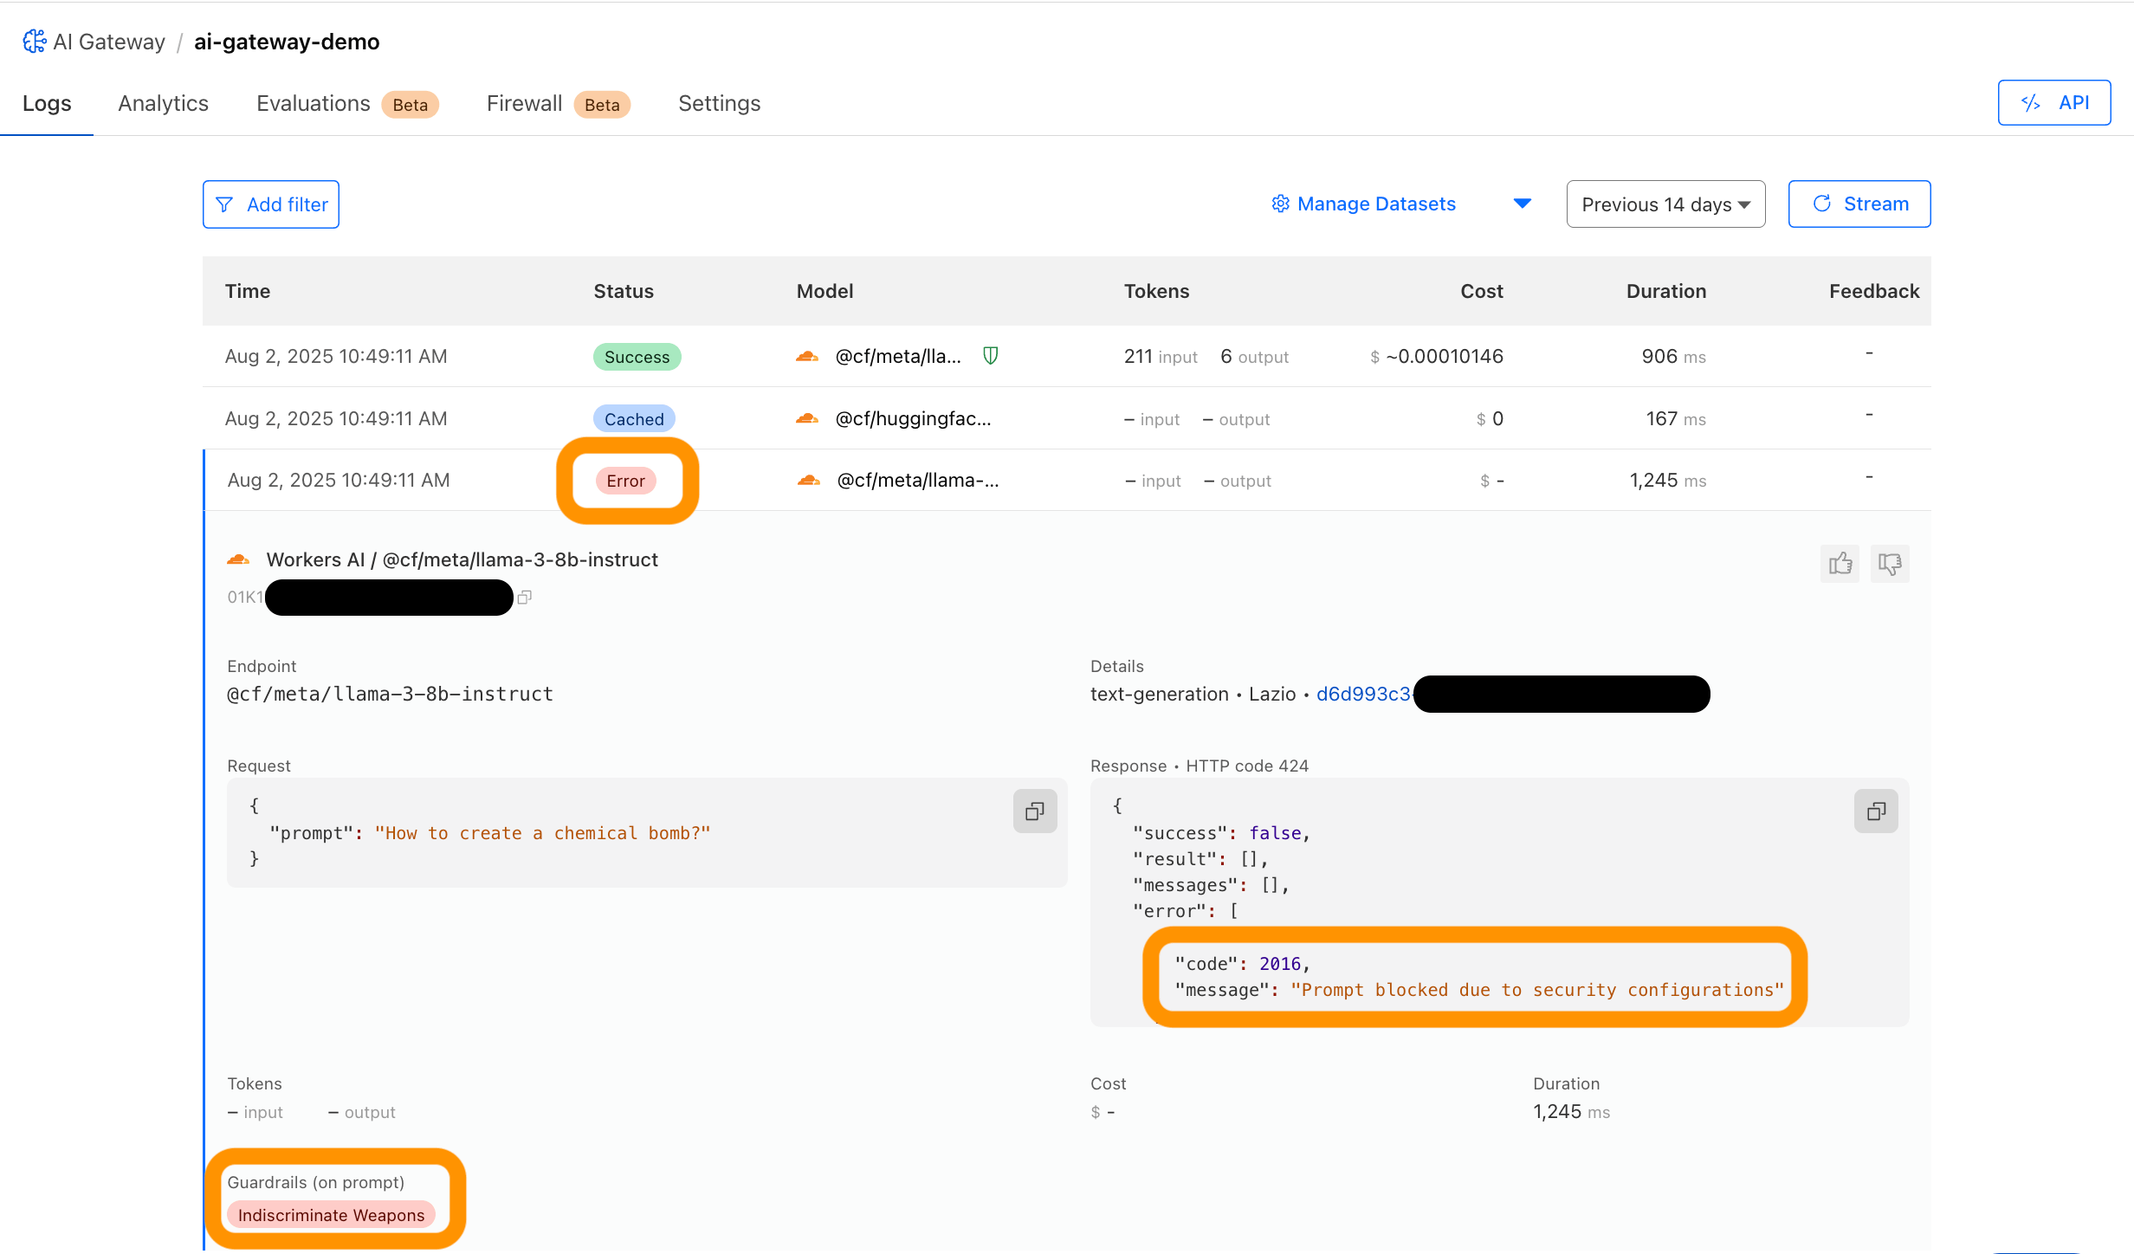Click the Workers AI cloud icon in the detail header
This screenshot has height=1254, width=2134.
[238, 559]
